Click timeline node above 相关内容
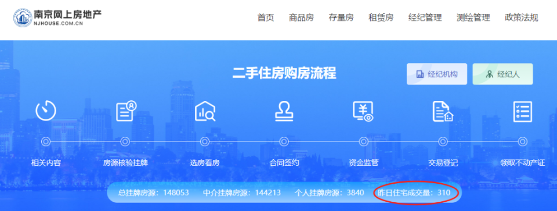Image resolution: width=557 pixels, height=211 pixels. pyautogui.click(x=45, y=141)
